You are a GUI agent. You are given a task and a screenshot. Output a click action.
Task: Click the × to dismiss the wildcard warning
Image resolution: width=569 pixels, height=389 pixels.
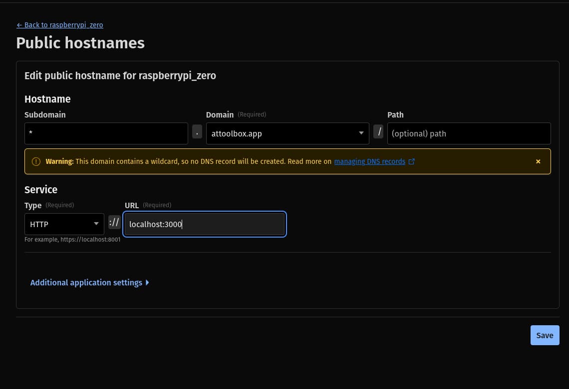[538, 161]
